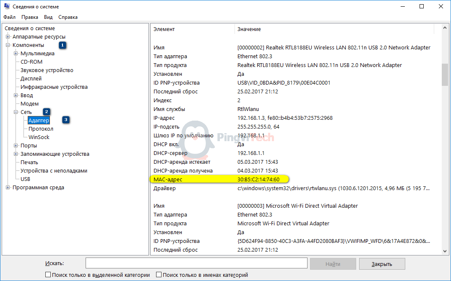Expand the 'Мультимедиа' tree node
Viewport: 451px width, 281px height.
click(16, 54)
